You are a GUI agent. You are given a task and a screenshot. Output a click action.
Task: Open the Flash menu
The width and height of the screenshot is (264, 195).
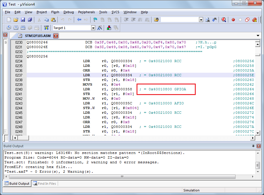click(55, 12)
